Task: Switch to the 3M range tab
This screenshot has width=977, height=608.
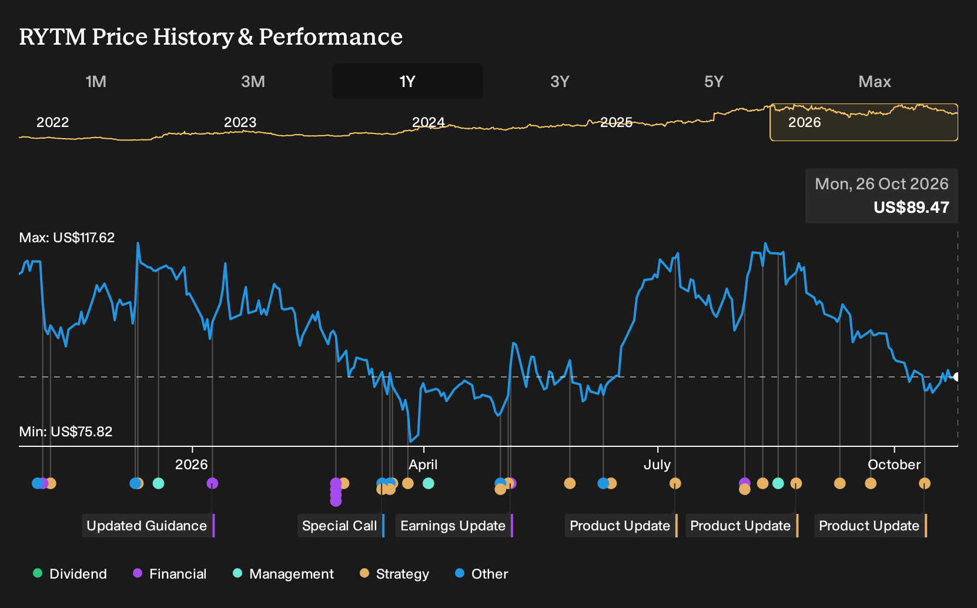Action: pyautogui.click(x=253, y=81)
